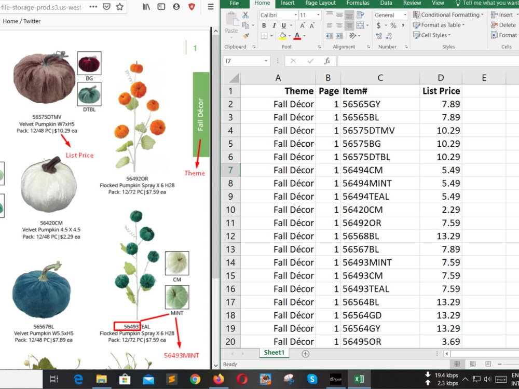
Task: Apply Percent Style number formatting
Action: (393, 25)
